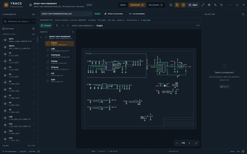Click the Trace Boardviewer logo icon

click(6, 5)
